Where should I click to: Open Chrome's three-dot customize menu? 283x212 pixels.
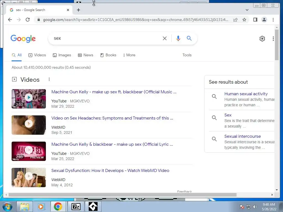[x=273, y=20]
